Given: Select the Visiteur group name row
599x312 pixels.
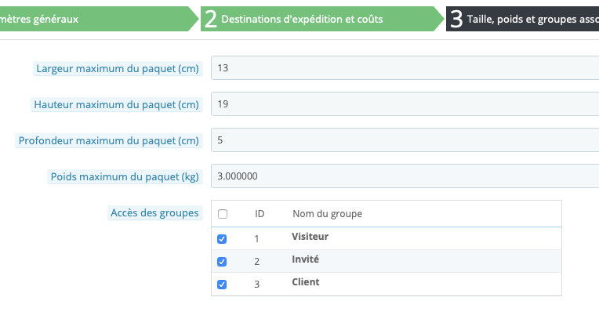Looking at the screenshot, I should click(387, 238).
